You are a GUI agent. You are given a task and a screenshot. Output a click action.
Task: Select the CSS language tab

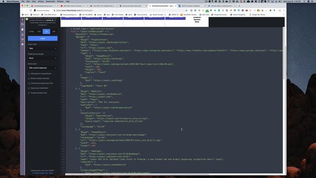click(39, 32)
